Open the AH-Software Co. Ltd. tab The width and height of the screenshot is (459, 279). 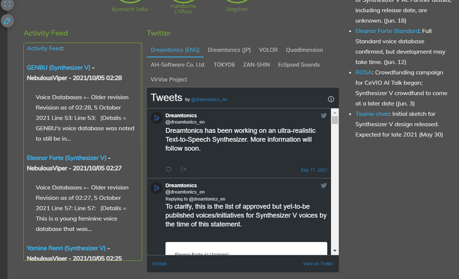(x=178, y=64)
